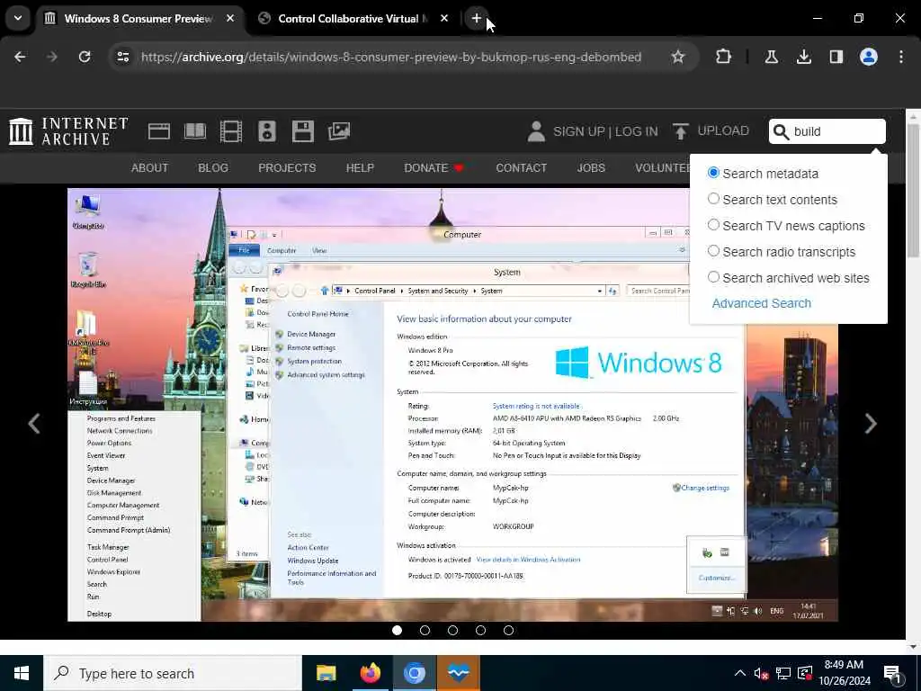This screenshot has height=691, width=921.
Task: Show next carousel image arrow
Action: coord(871,423)
